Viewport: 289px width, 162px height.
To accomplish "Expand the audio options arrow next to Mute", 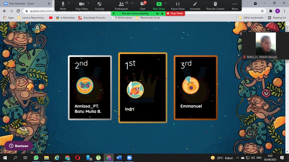I will point(69,3).
